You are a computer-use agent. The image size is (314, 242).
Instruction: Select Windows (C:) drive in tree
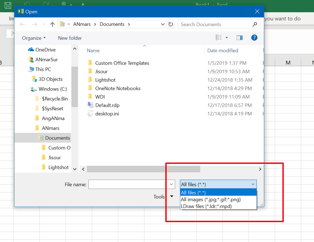pos(53,89)
